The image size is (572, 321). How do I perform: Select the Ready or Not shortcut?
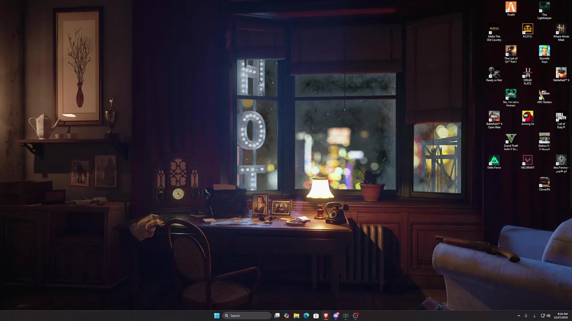[494, 74]
